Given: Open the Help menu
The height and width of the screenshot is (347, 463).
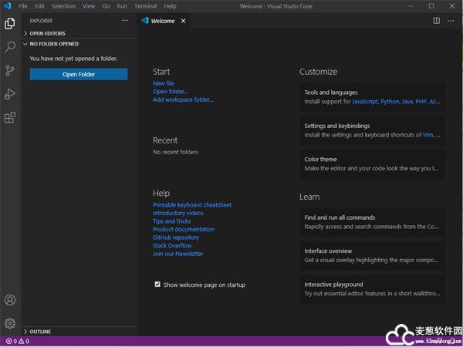Looking at the screenshot, I should tap(170, 6).
